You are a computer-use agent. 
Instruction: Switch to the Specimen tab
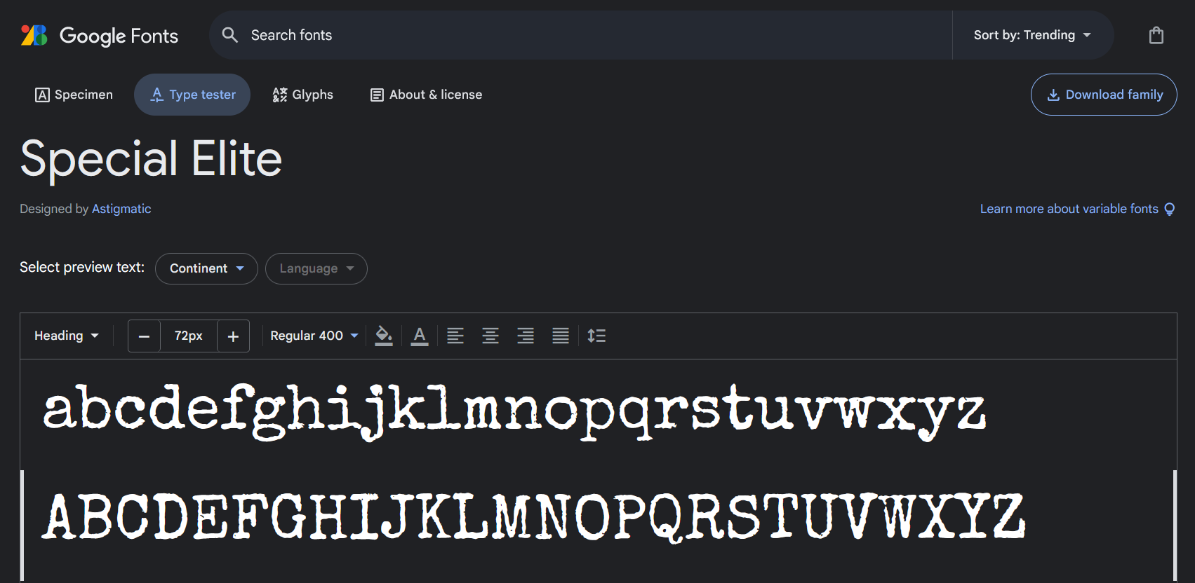pos(74,95)
